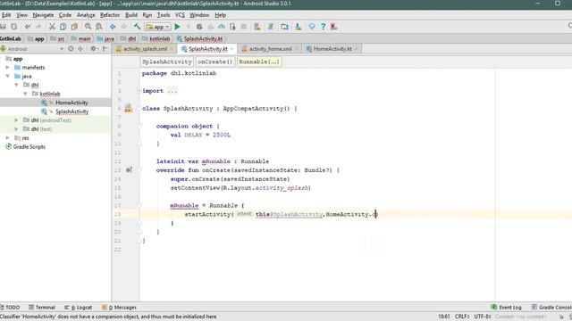The image size is (572, 321).
Task: Click the Sync Project with Gradle icon
Action: pyautogui.click(x=271, y=27)
